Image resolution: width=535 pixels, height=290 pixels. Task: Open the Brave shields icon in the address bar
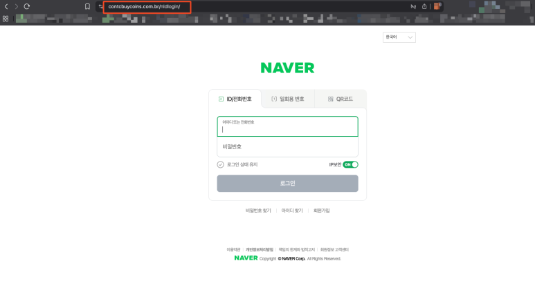coord(437,6)
